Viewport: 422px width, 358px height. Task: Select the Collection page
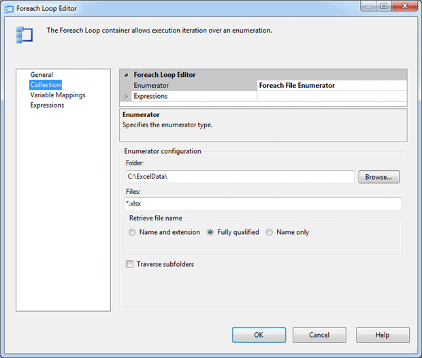[46, 85]
